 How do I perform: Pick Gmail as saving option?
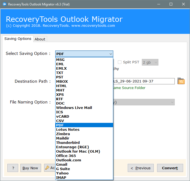(x=84, y=165)
